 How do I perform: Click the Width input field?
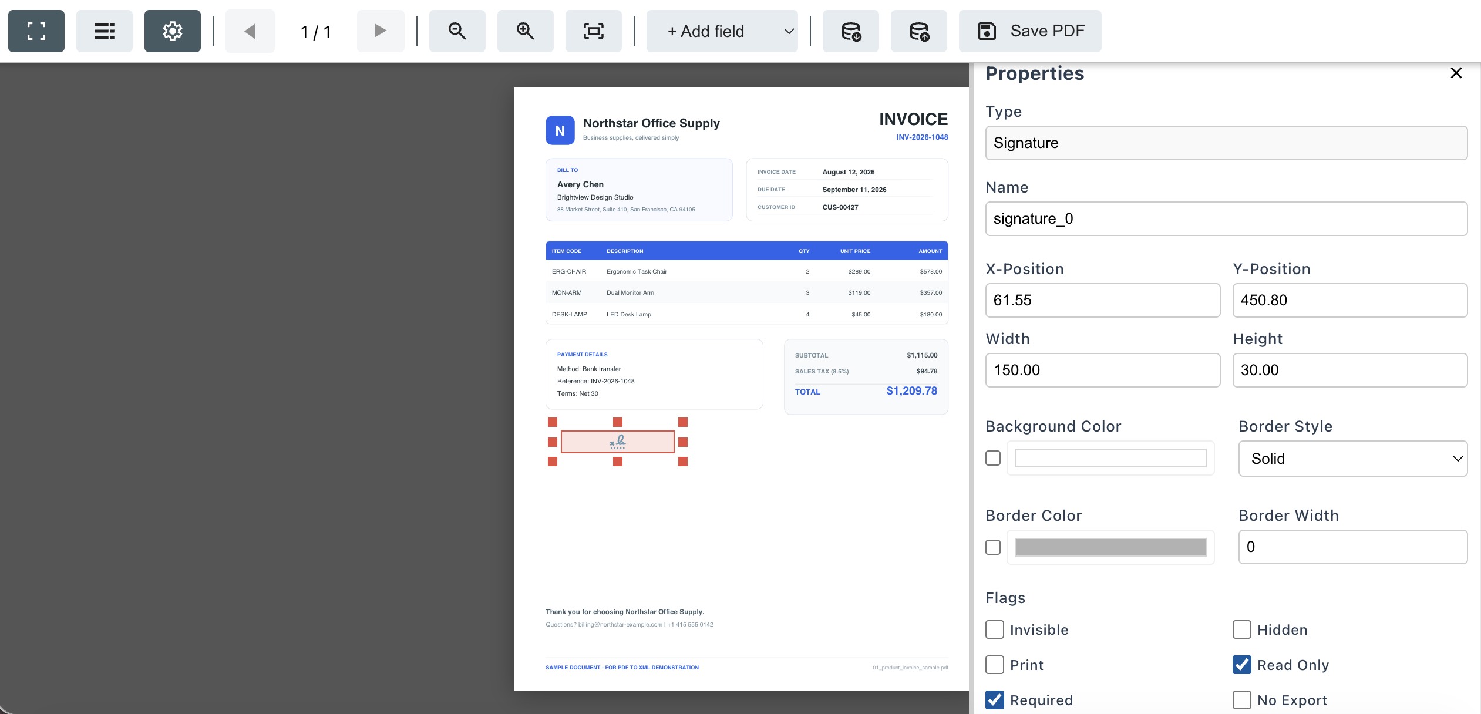click(1103, 371)
